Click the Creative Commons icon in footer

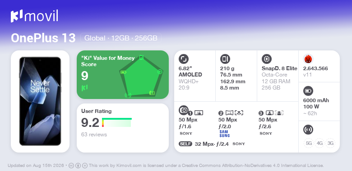[71, 166]
